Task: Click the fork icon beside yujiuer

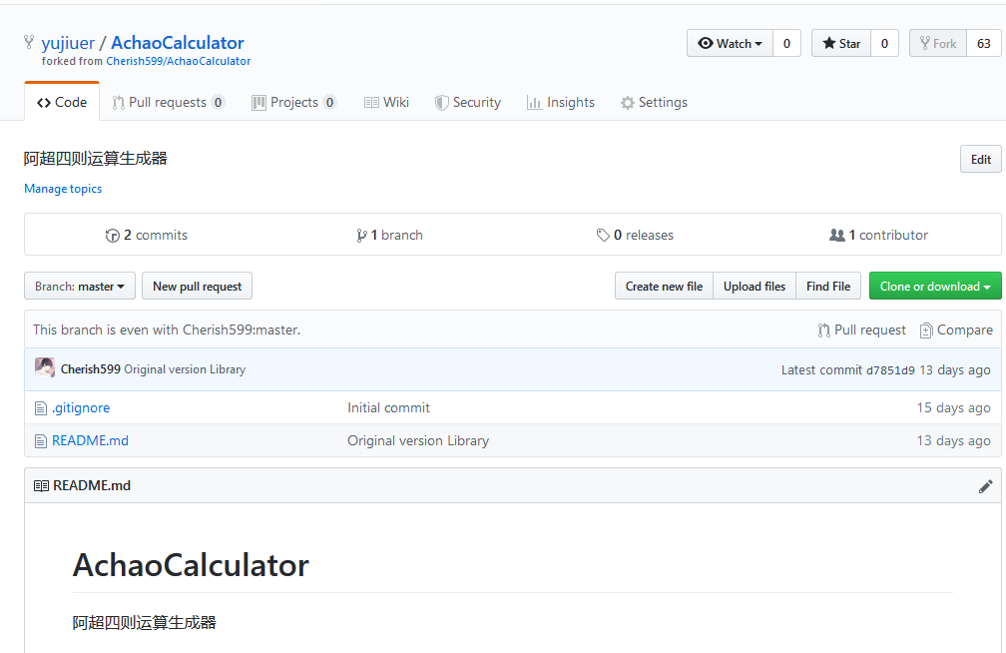Action: click(x=29, y=42)
